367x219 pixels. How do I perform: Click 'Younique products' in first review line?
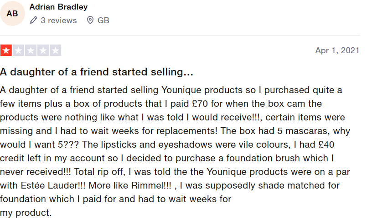point(202,90)
